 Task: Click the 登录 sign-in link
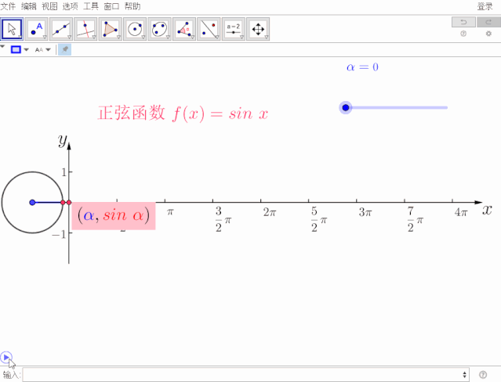click(485, 6)
